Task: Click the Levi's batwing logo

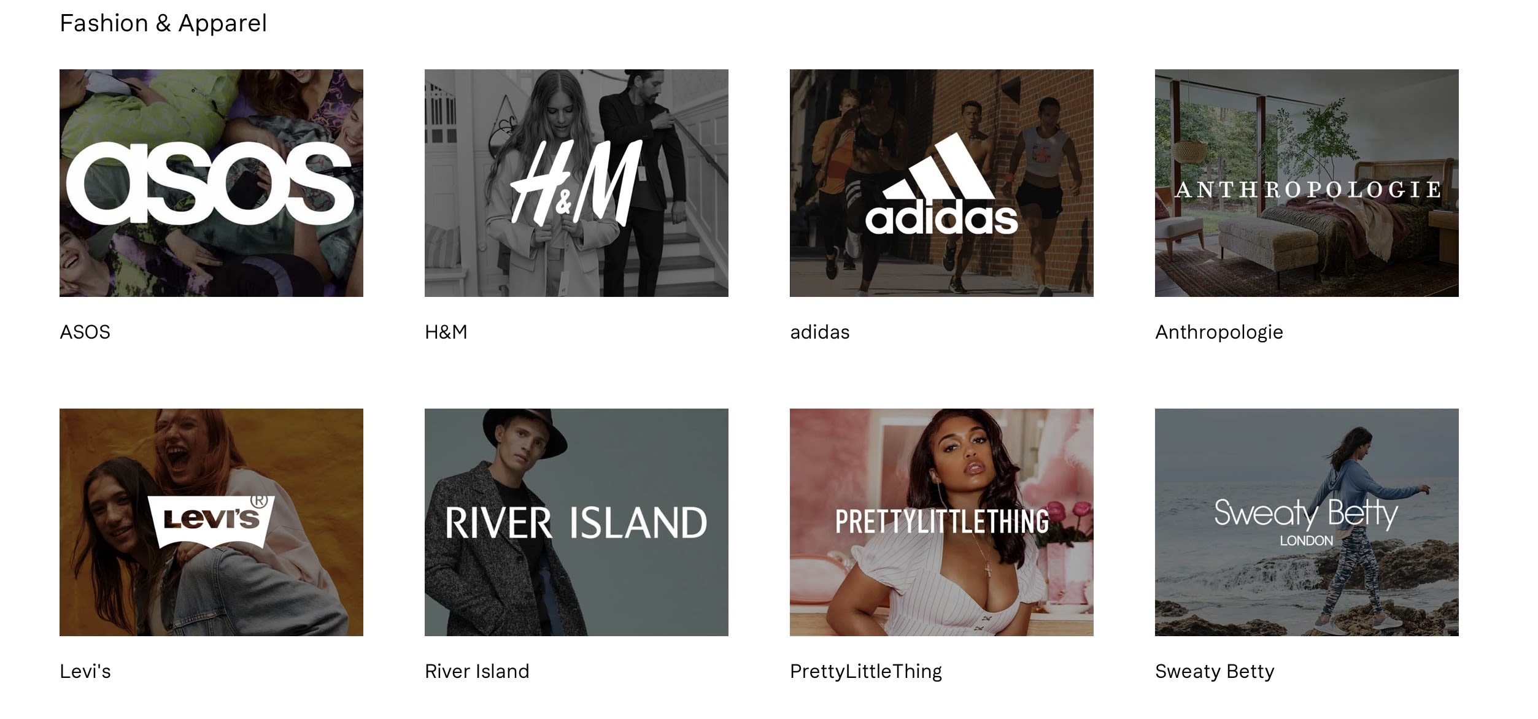Action: (x=211, y=521)
